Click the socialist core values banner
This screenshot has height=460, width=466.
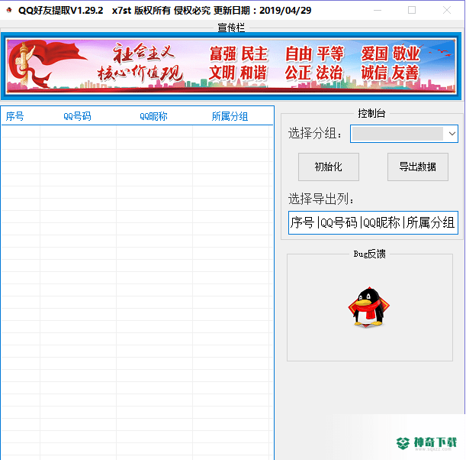[231, 66]
